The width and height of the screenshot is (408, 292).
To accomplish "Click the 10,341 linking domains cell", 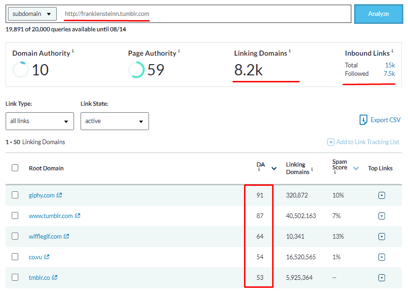I will pyautogui.click(x=295, y=236).
